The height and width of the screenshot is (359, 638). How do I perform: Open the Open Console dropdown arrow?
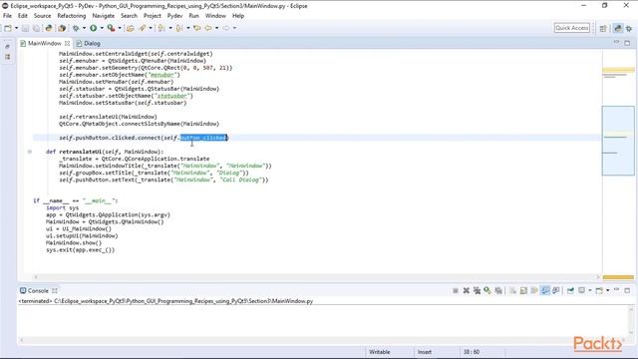[x=607, y=290]
